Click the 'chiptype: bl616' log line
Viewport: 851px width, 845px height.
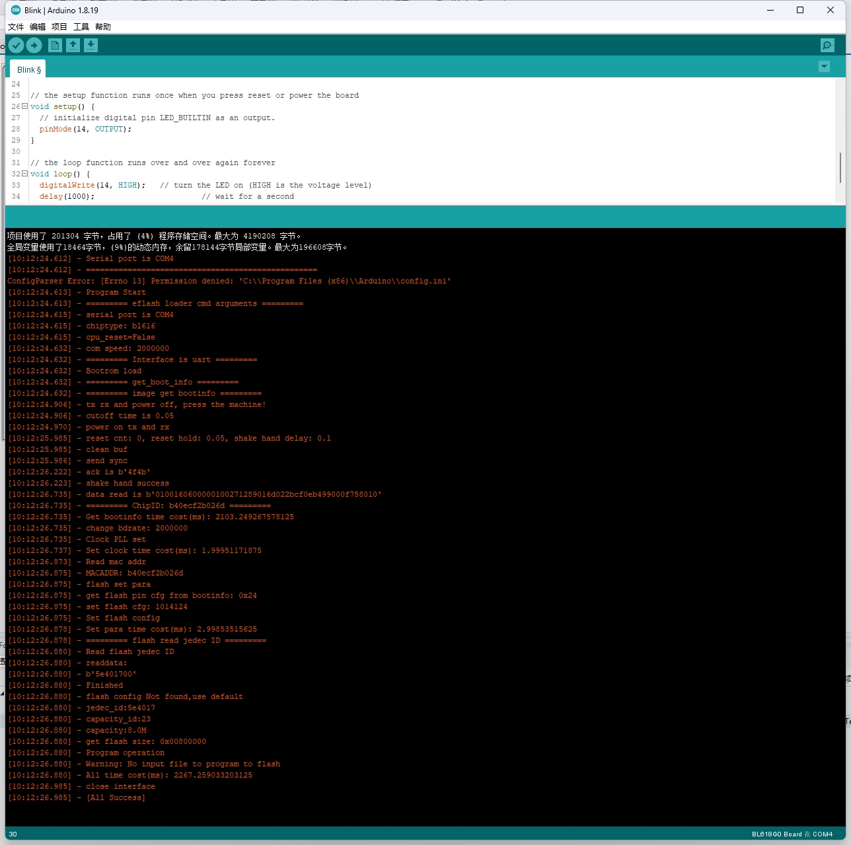81,326
